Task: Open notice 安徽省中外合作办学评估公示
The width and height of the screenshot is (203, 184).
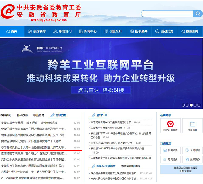Action: [x=106, y=128]
